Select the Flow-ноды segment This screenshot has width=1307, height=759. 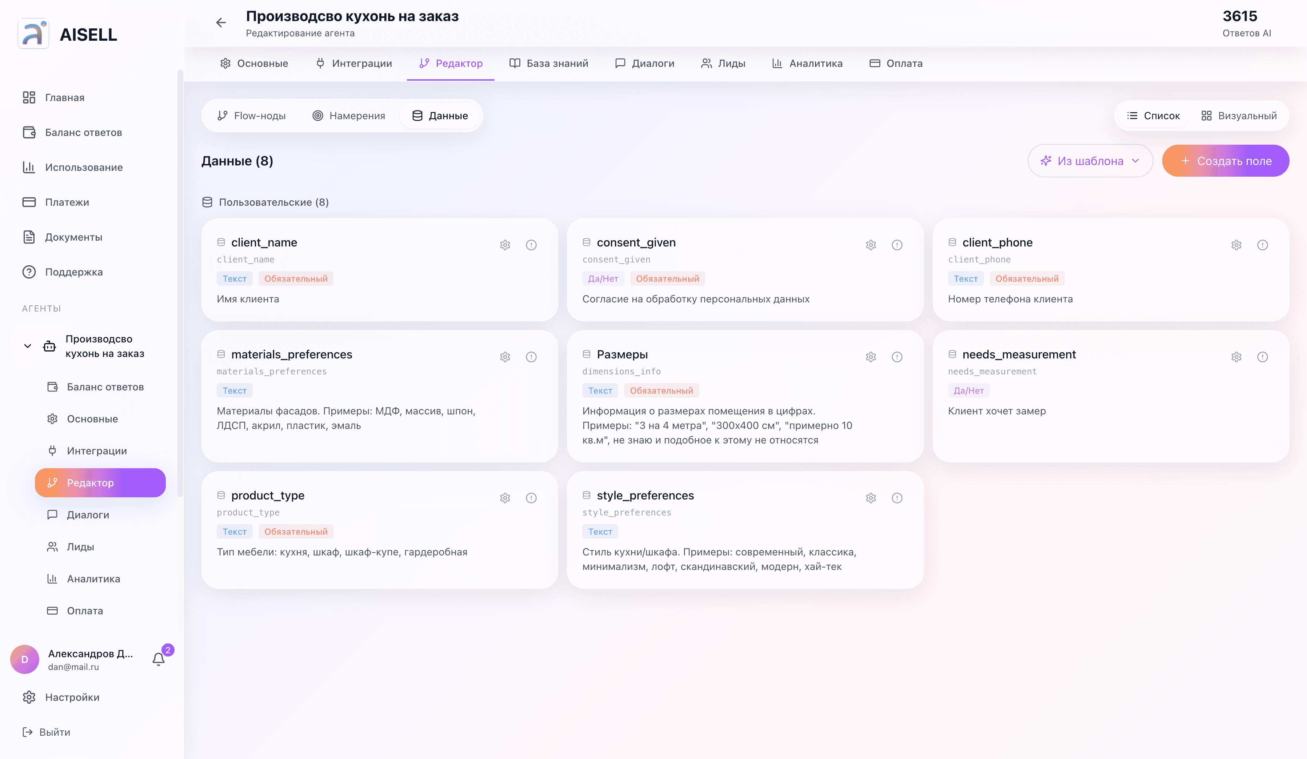pyautogui.click(x=252, y=116)
